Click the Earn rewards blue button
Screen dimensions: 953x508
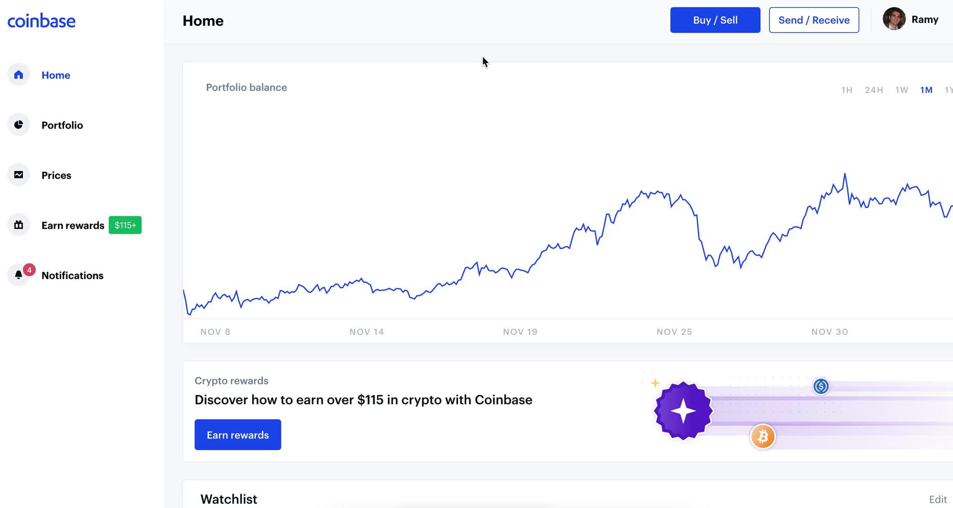(238, 435)
